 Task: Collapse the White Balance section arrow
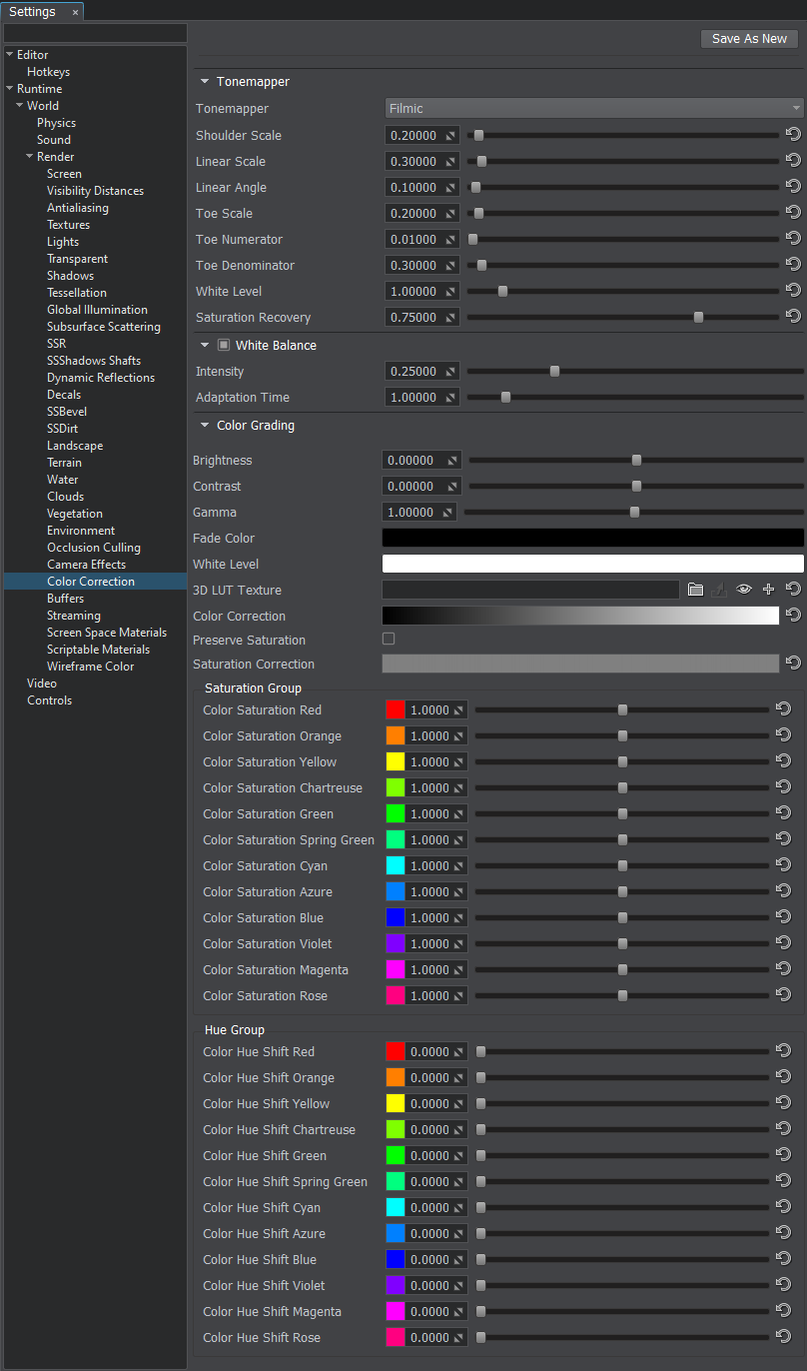click(205, 345)
